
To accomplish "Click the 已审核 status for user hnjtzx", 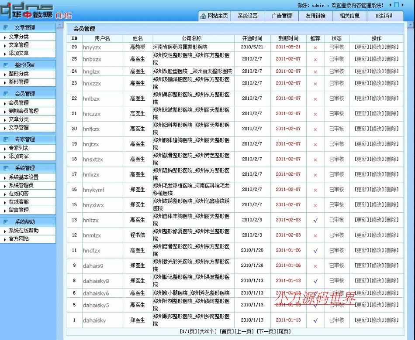I will point(336,144).
